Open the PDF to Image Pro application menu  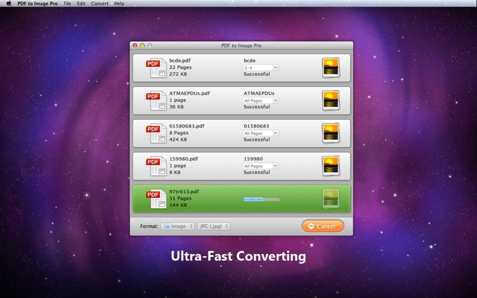(38, 4)
